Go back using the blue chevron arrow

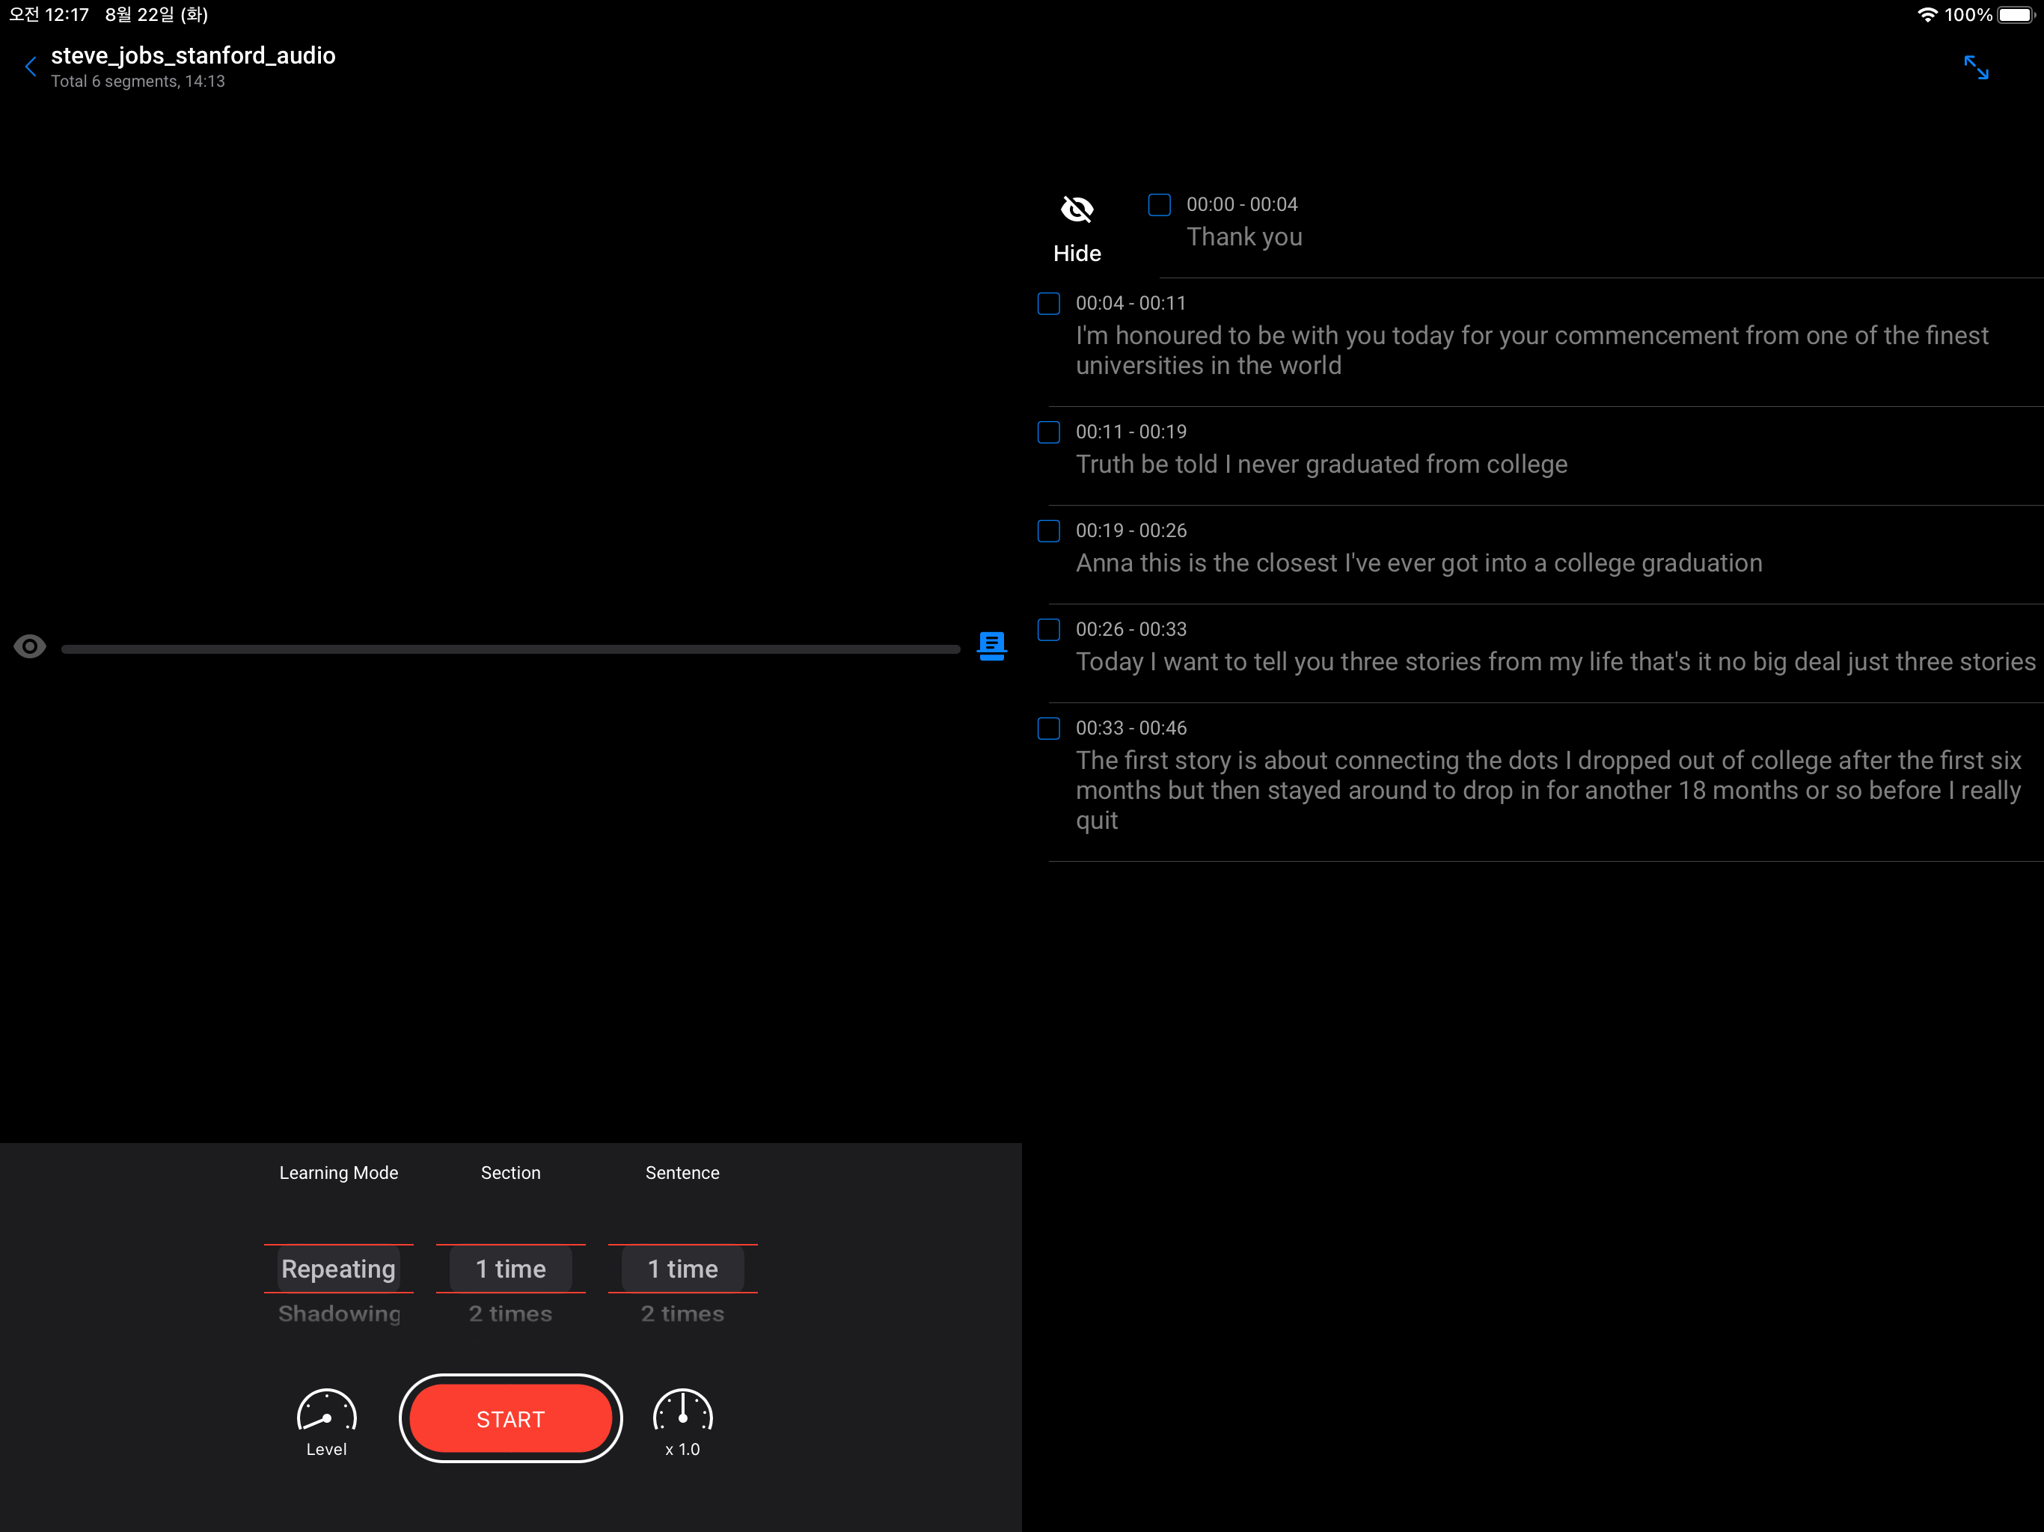pos(31,67)
